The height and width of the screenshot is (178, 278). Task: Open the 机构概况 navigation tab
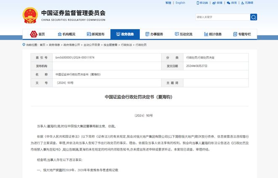tap(67, 34)
